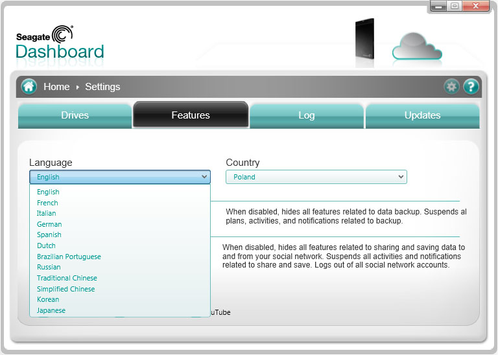
Task: Switch to the Drives tab
Action: coord(75,115)
